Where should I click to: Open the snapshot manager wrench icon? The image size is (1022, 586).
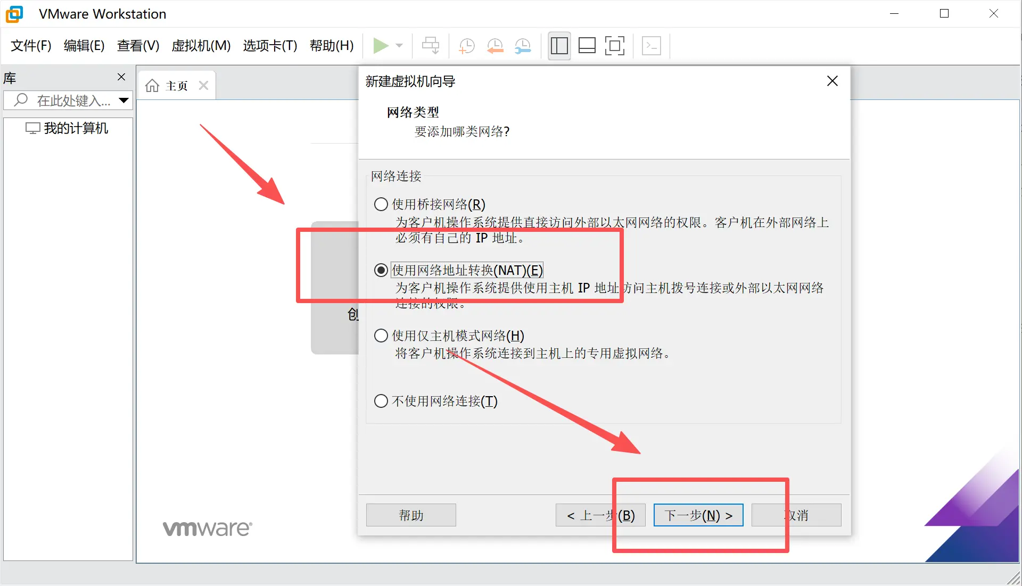[x=523, y=46]
